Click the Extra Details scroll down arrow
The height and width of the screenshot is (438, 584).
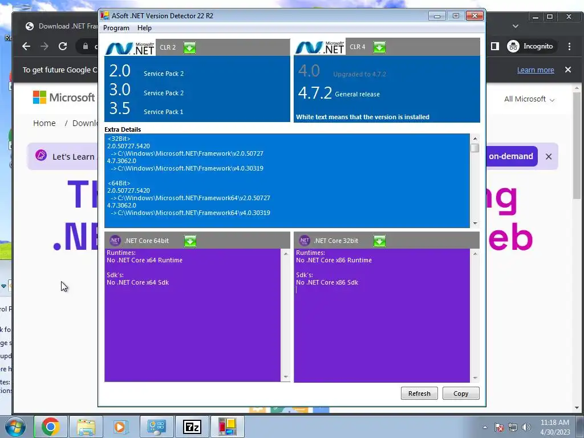tap(475, 223)
